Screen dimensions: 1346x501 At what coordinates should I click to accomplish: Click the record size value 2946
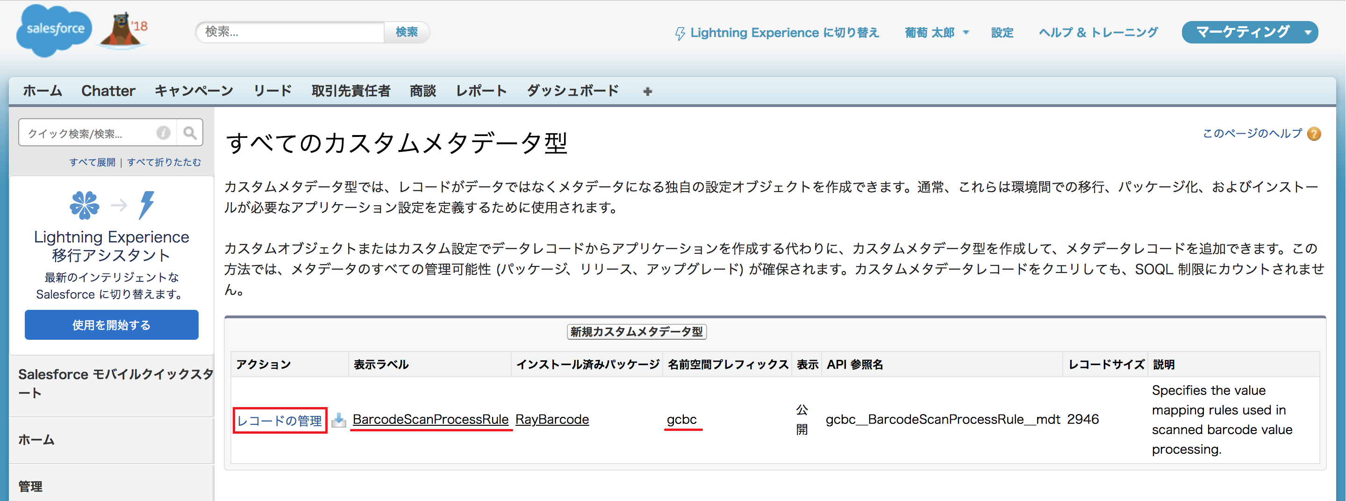[x=1083, y=420]
